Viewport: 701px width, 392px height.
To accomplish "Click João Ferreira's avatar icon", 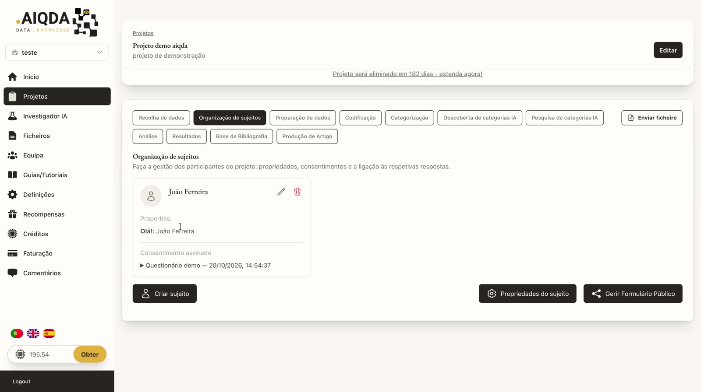I will tap(151, 196).
